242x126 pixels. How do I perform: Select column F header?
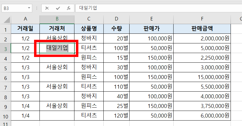202,19
